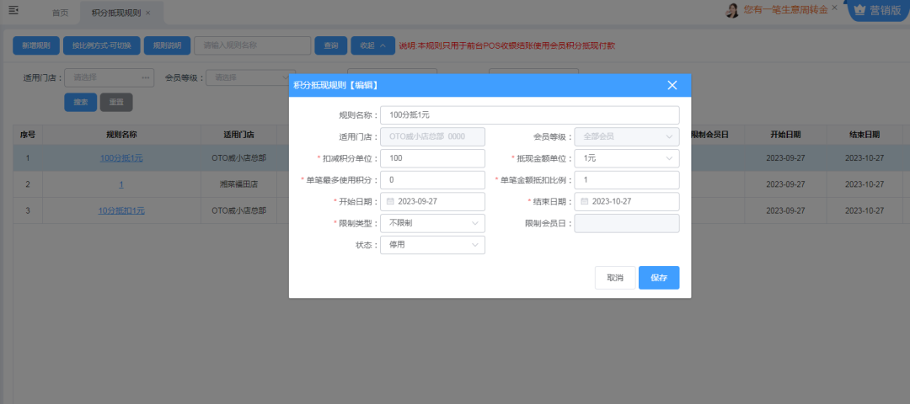This screenshot has width=910, height=404.
Task: Open the 限制类型 dropdown
Action: point(432,223)
